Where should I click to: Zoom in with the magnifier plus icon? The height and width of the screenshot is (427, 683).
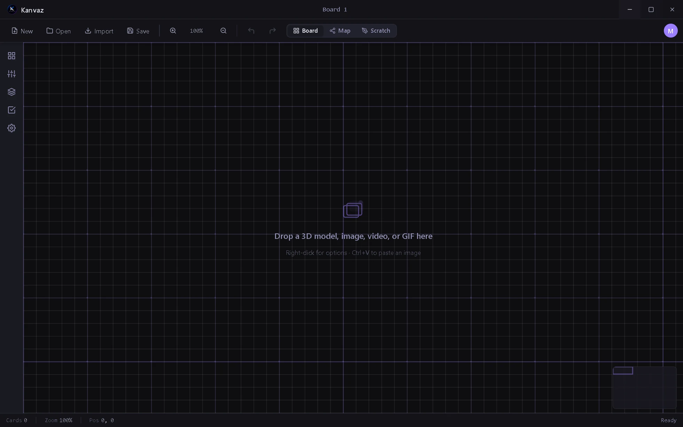pyautogui.click(x=173, y=31)
